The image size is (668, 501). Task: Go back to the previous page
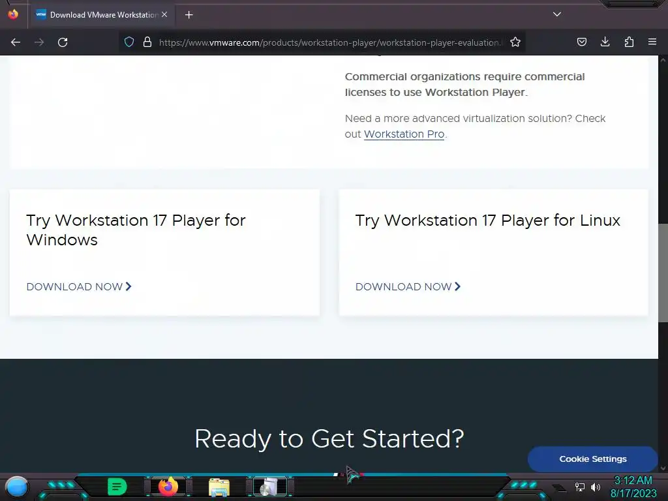pyautogui.click(x=16, y=42)
